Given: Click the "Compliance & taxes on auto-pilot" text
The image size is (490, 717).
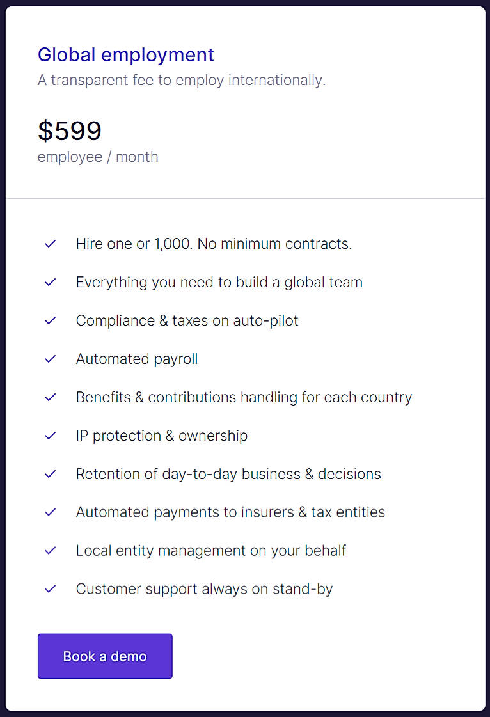Looking at the screenshot, I should click(x=187, y=320).
